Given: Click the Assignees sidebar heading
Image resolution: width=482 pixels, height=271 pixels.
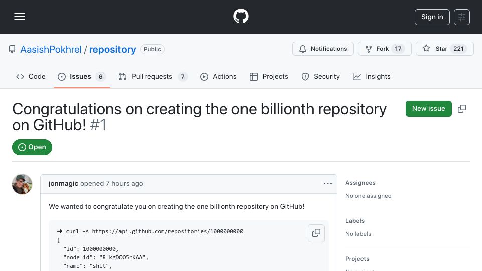Looking at the screenshot, I should coord(360,183).
